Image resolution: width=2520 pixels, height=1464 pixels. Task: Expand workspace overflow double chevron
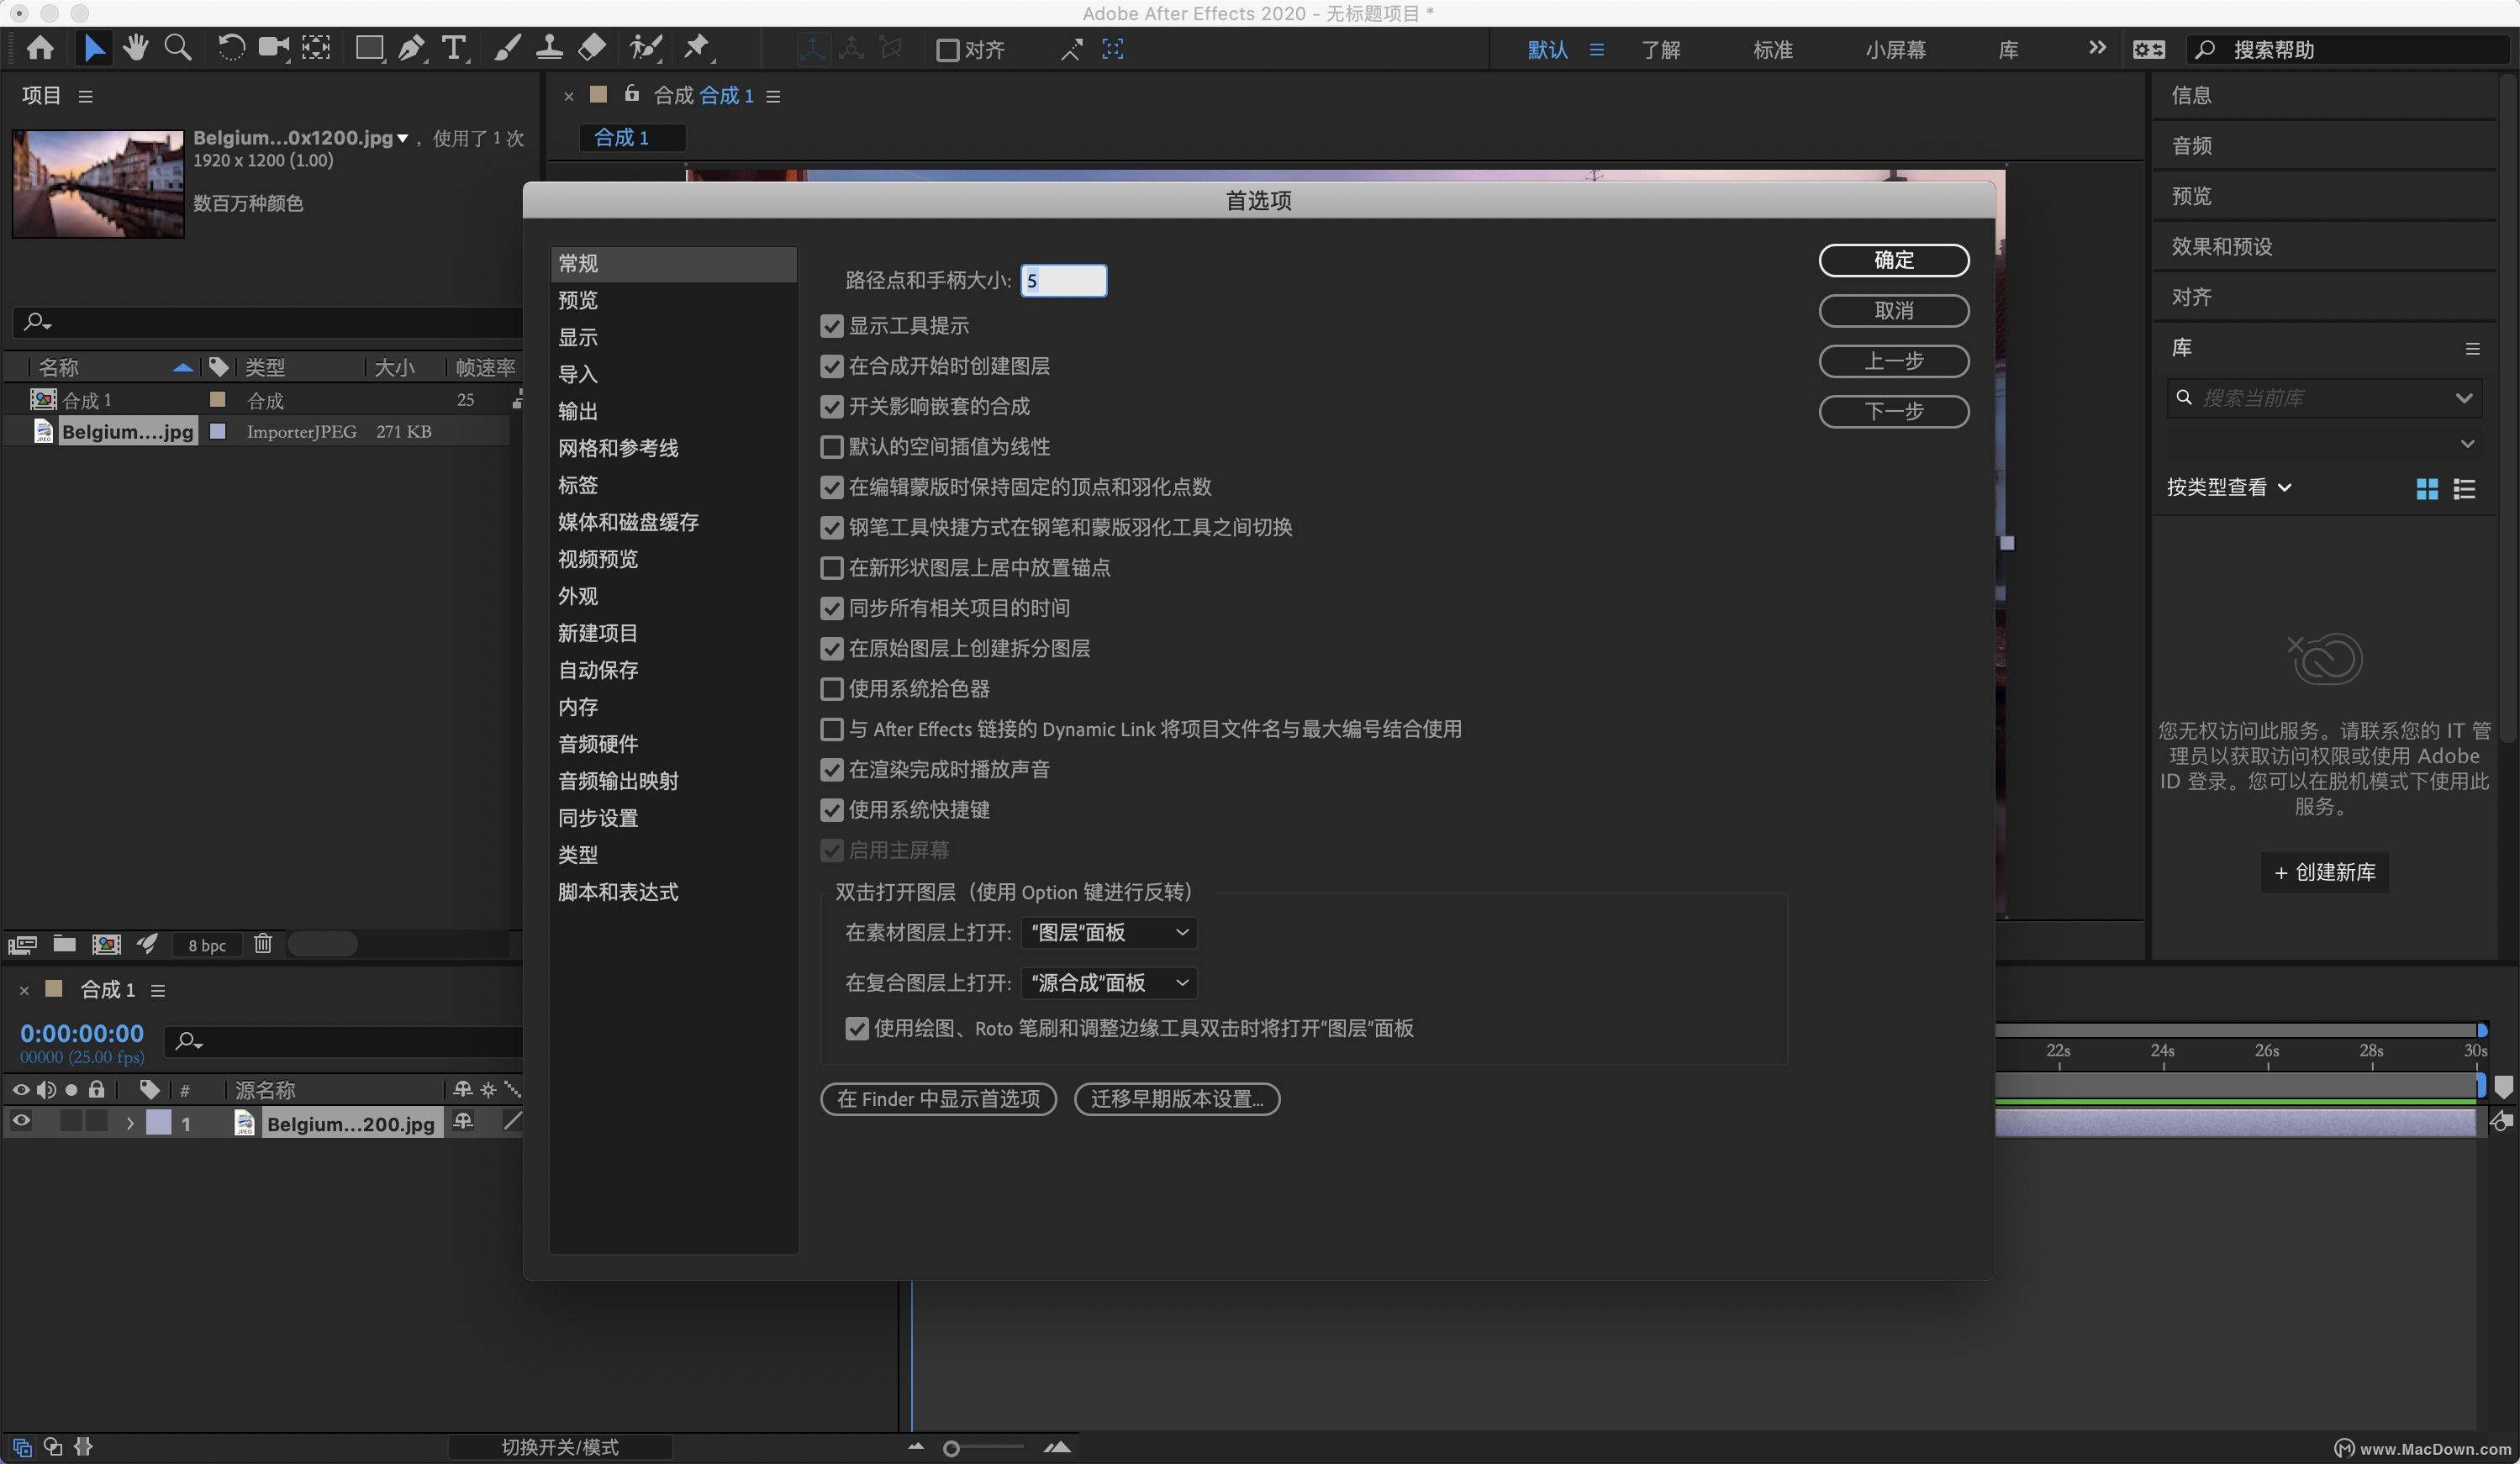point(2097,48)
